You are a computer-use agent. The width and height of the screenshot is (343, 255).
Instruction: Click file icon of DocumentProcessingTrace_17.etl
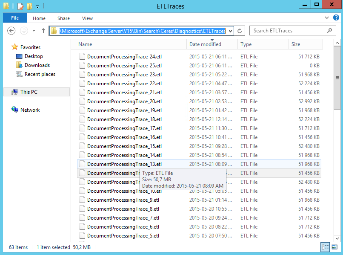tap(82, 128)
